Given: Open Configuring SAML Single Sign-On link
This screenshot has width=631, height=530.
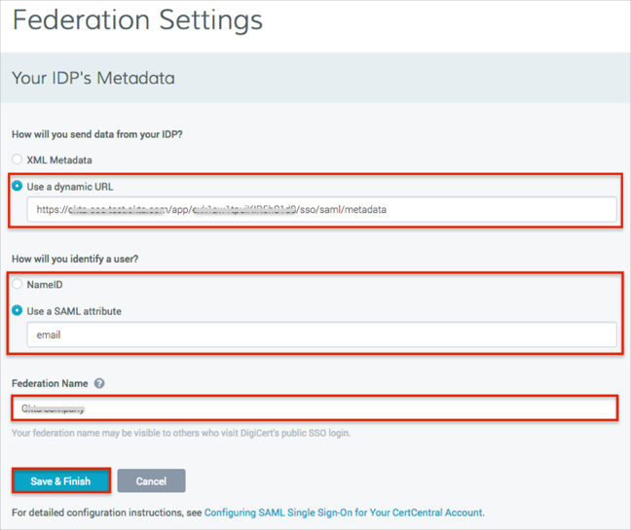Looking at the screenshot, I should click(343, 512).
